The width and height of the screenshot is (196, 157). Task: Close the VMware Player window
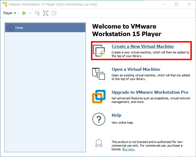pos(189,4)
